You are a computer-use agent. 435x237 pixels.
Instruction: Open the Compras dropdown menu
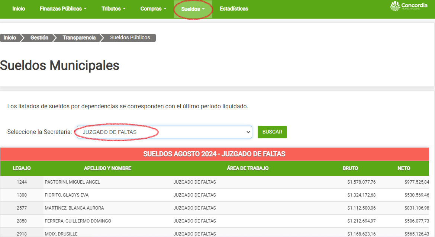point(153,9)
